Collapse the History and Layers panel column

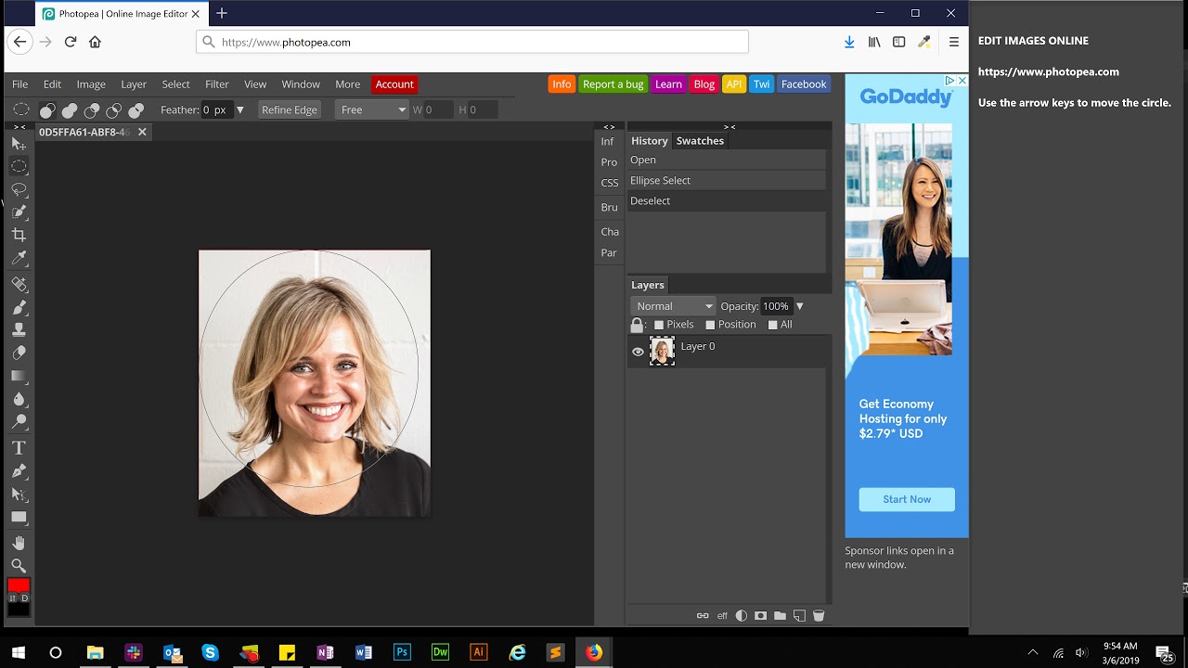pos(730,127)
